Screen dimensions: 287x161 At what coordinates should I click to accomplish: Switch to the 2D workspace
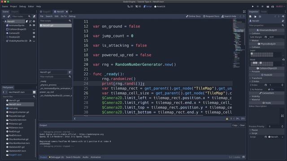130,6
